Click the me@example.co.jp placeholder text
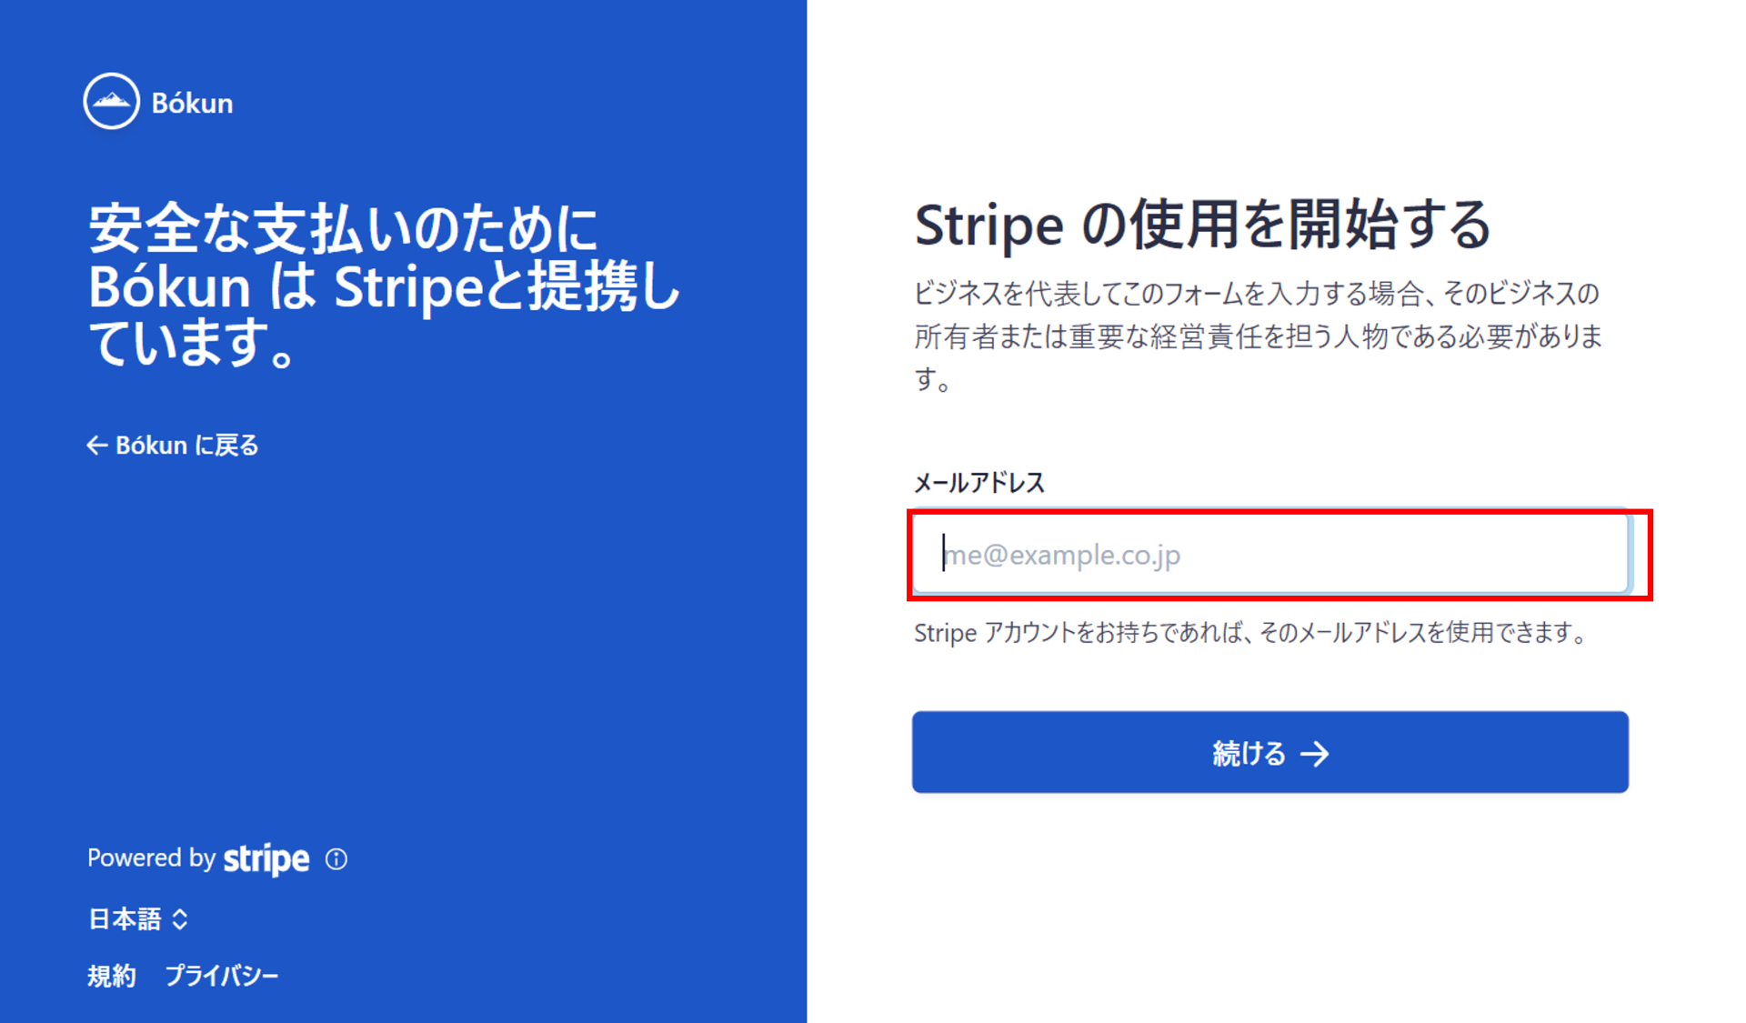This screenshot has width=1746, height=1023. (x=1063, y=555)
